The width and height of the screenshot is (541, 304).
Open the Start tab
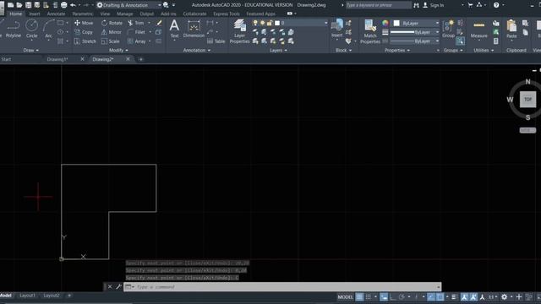pos(6,59)
